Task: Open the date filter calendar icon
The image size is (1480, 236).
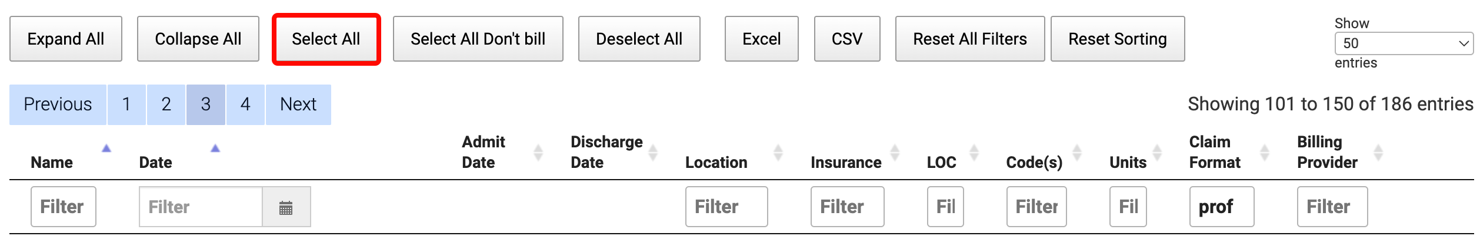Action: (286, 207)
